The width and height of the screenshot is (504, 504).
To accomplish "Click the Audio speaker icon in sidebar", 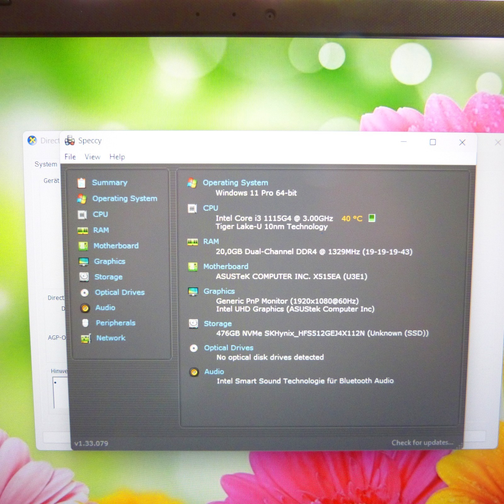I will pyautogui.click(x=85, y=308).
